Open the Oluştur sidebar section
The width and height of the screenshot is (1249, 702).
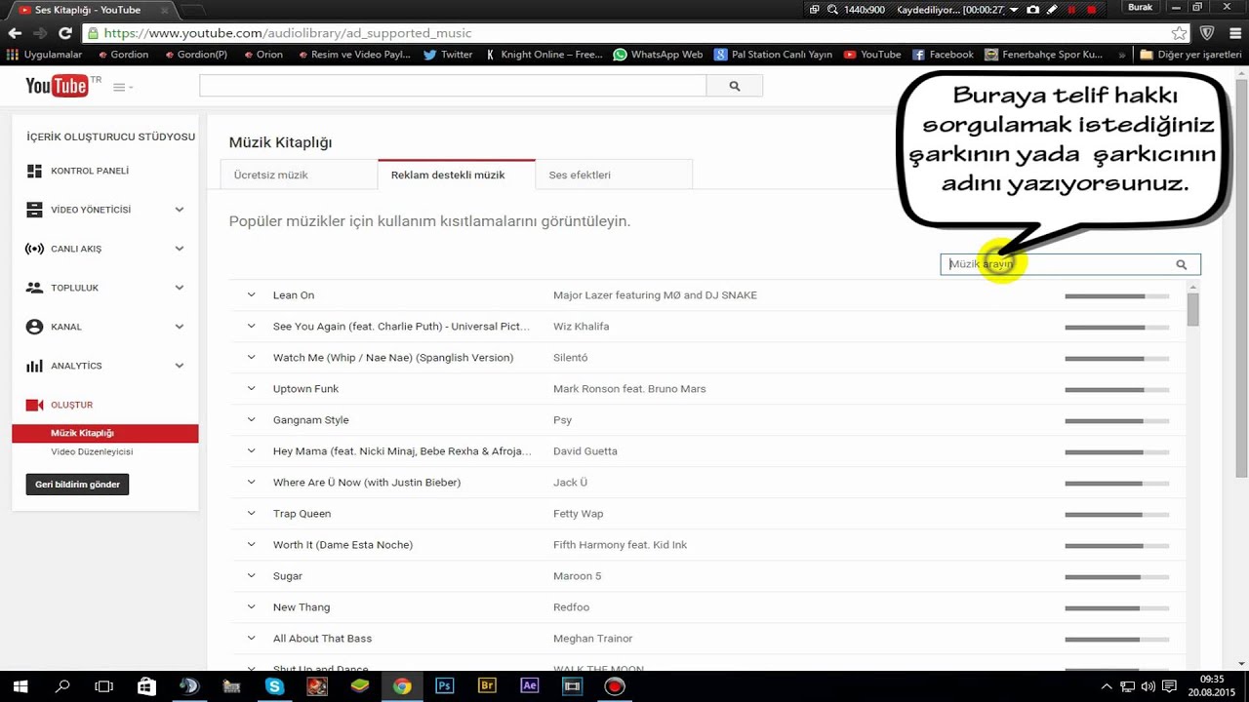[71, 405]
